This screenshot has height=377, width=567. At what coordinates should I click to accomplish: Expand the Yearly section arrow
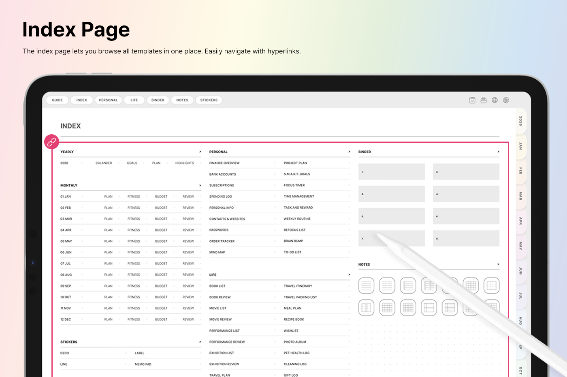200,152
